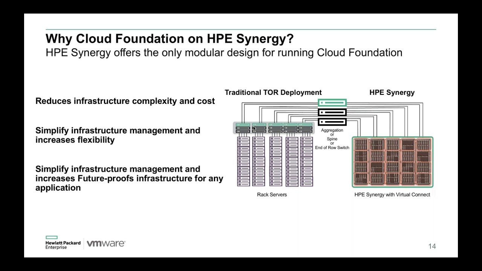482x271 pixels.
Task: Click the 'Rack Servers' caption
Action: pos(272,195)
